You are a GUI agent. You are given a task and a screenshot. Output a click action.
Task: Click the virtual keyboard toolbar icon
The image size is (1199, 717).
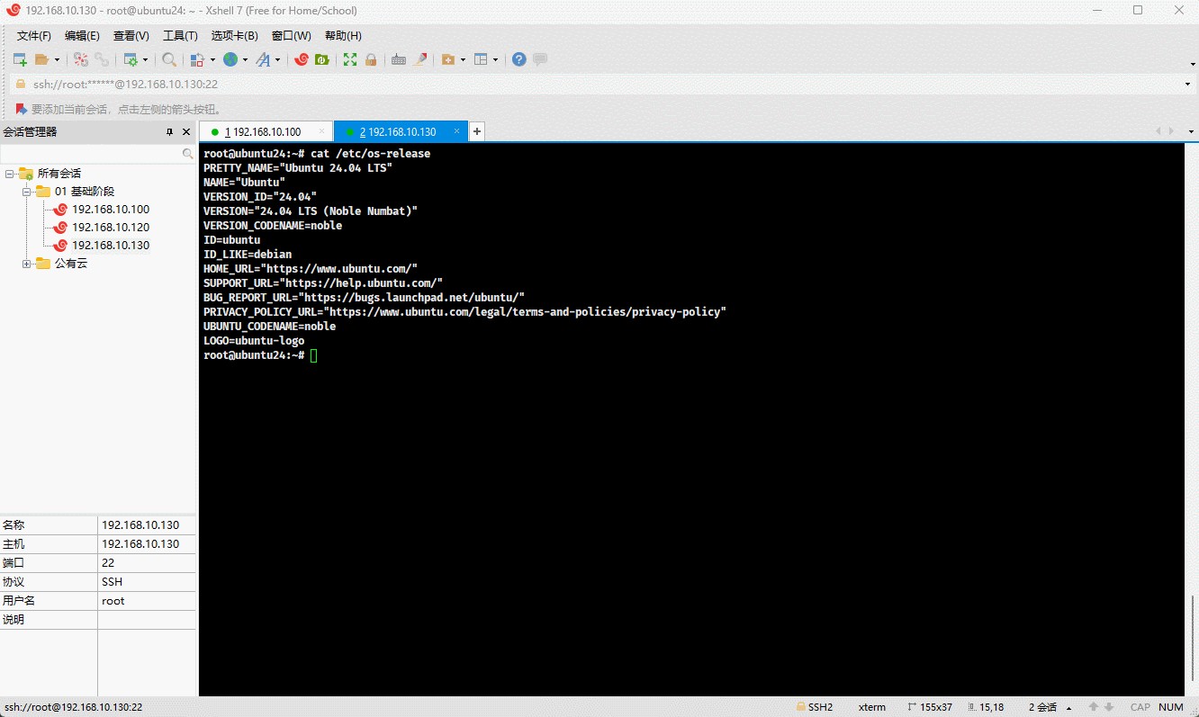[x=398, y=59]
